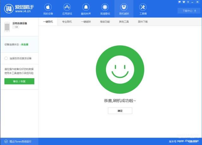The image size is (202, 145).
Task: Open the skin (shirt) theme icon
Action: 184,2
